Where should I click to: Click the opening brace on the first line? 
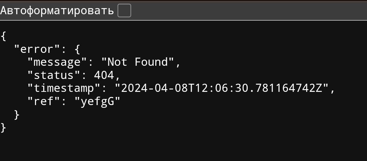pos(4,37)
